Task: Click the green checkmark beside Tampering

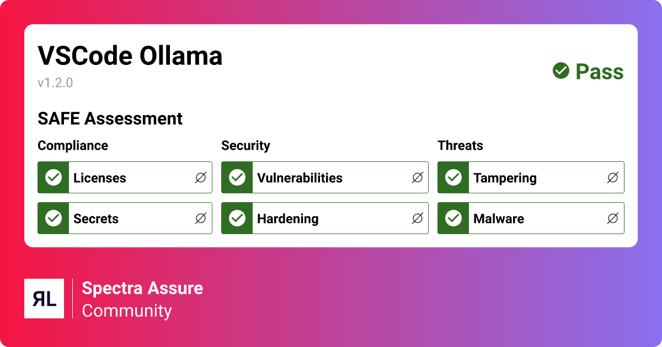Action: (x=453, y=177)
